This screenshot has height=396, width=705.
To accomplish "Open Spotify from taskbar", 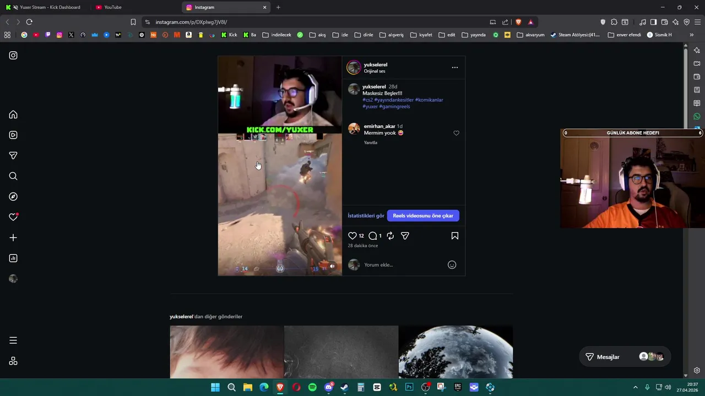I will pyautogui.click(x=312, y=387).
